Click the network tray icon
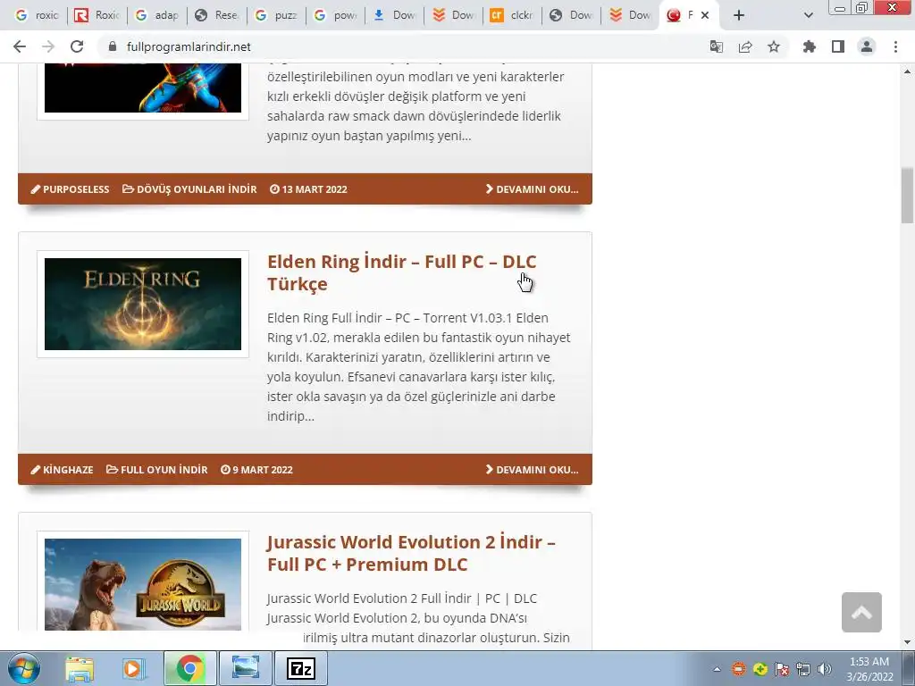The image size is (915, 686). pos(803,669)
